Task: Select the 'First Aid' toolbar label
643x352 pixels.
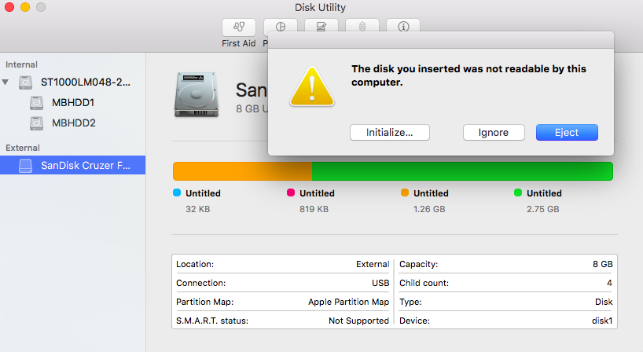Action: click(239, 43)
